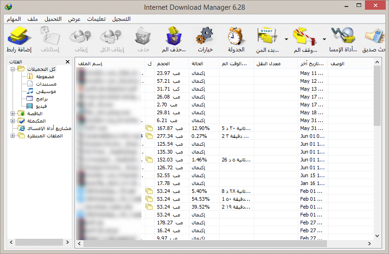Click the Delete Completed trash bin icon
389x254 pixels.
point(174,36)
